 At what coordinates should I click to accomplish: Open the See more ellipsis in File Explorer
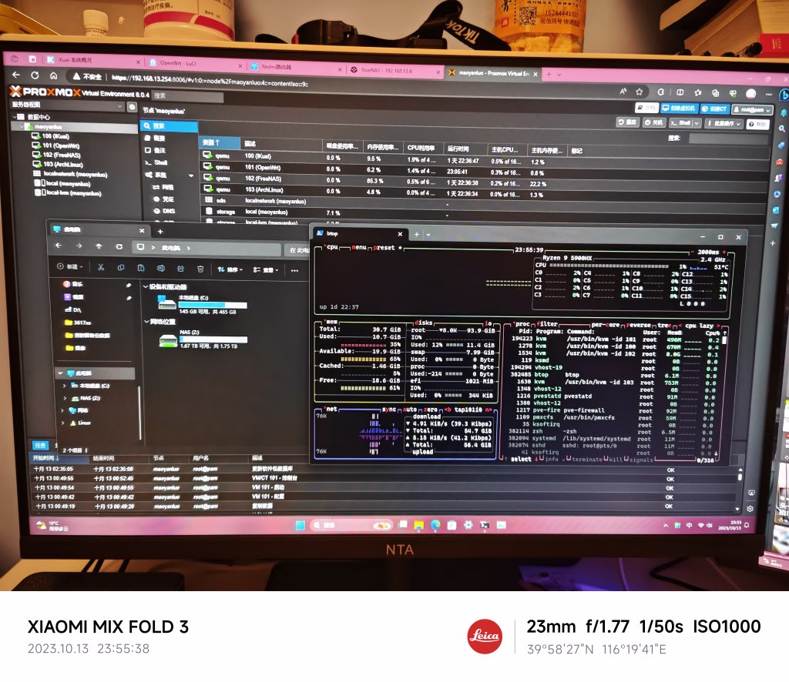coord(294,270)
